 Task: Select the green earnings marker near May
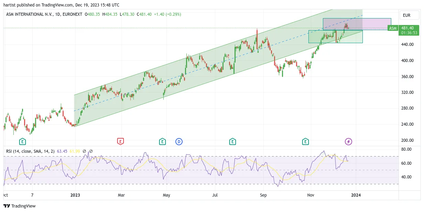[x=162, y=141]
